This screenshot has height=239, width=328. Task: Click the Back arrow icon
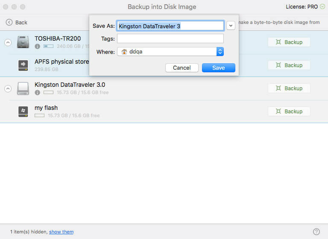click(9, 22)
